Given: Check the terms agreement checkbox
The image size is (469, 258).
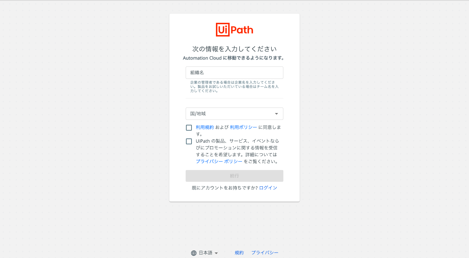Looking at the screenshot, I should pyautogui.click(x=189, y=128).
